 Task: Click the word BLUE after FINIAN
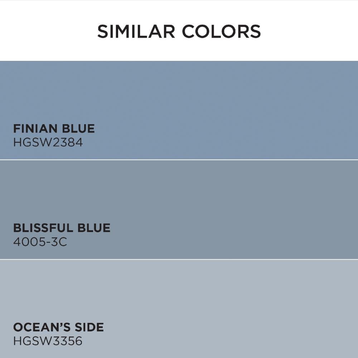78,129
